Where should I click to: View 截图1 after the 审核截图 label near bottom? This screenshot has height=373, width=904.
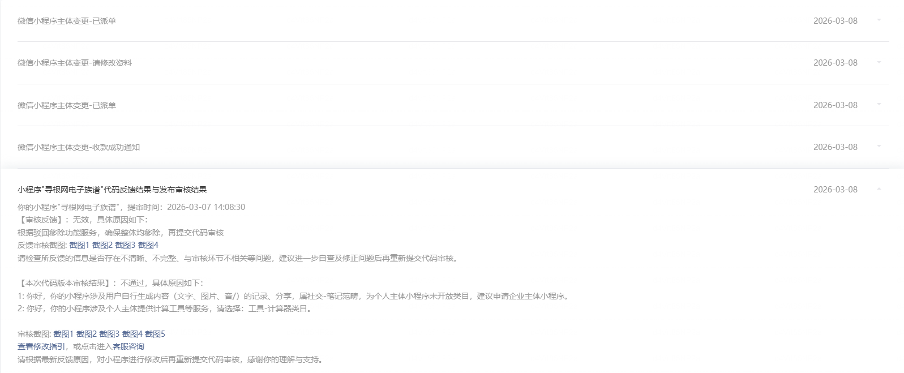(63, 334)
